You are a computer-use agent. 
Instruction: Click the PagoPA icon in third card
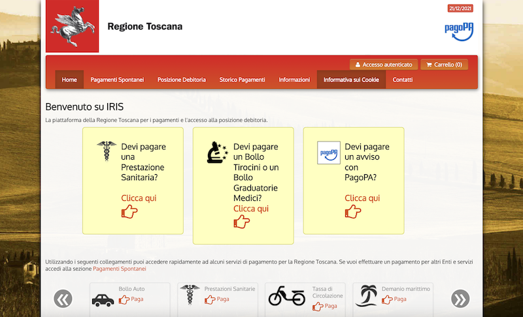328,152
